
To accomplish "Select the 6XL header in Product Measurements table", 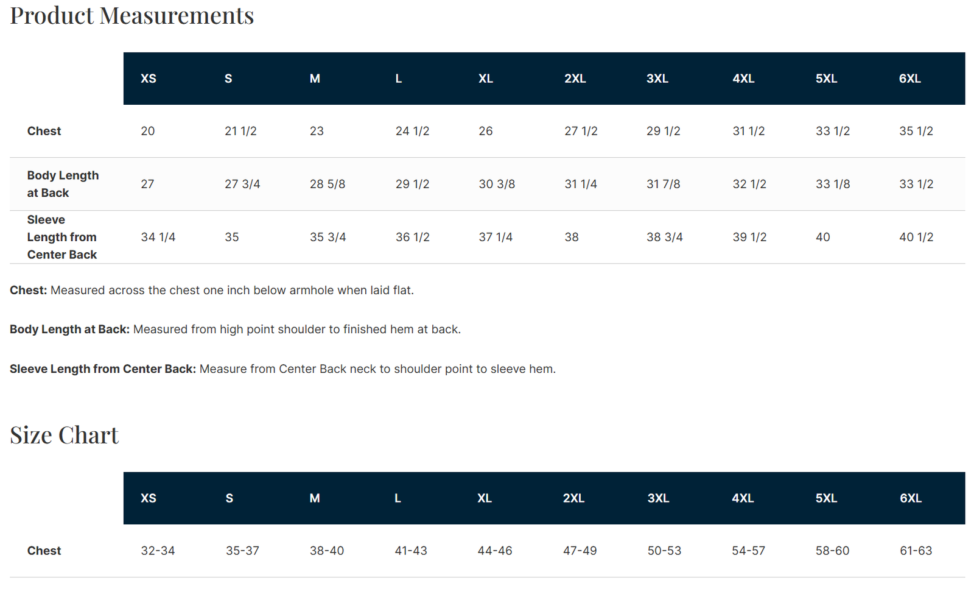I will 909,79.
